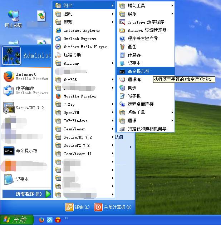This screenshot has width=221, height=225.
Task: Expand the 启动 submenu arrow
Action: click(113, 14)
